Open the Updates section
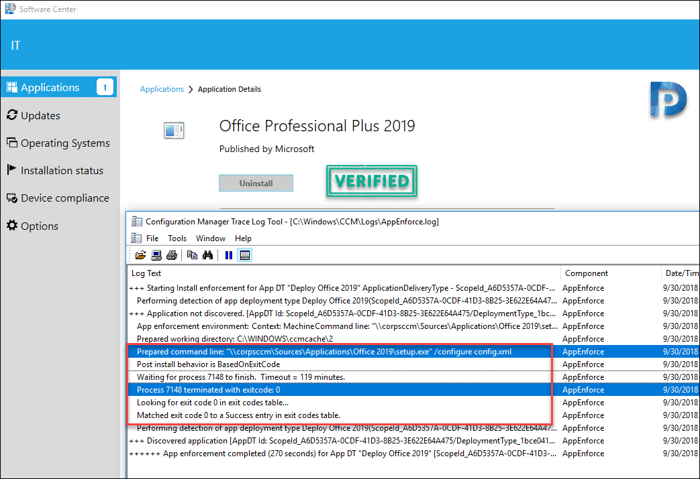The height and width of the screenshot is (479, 700). point(40,115)
